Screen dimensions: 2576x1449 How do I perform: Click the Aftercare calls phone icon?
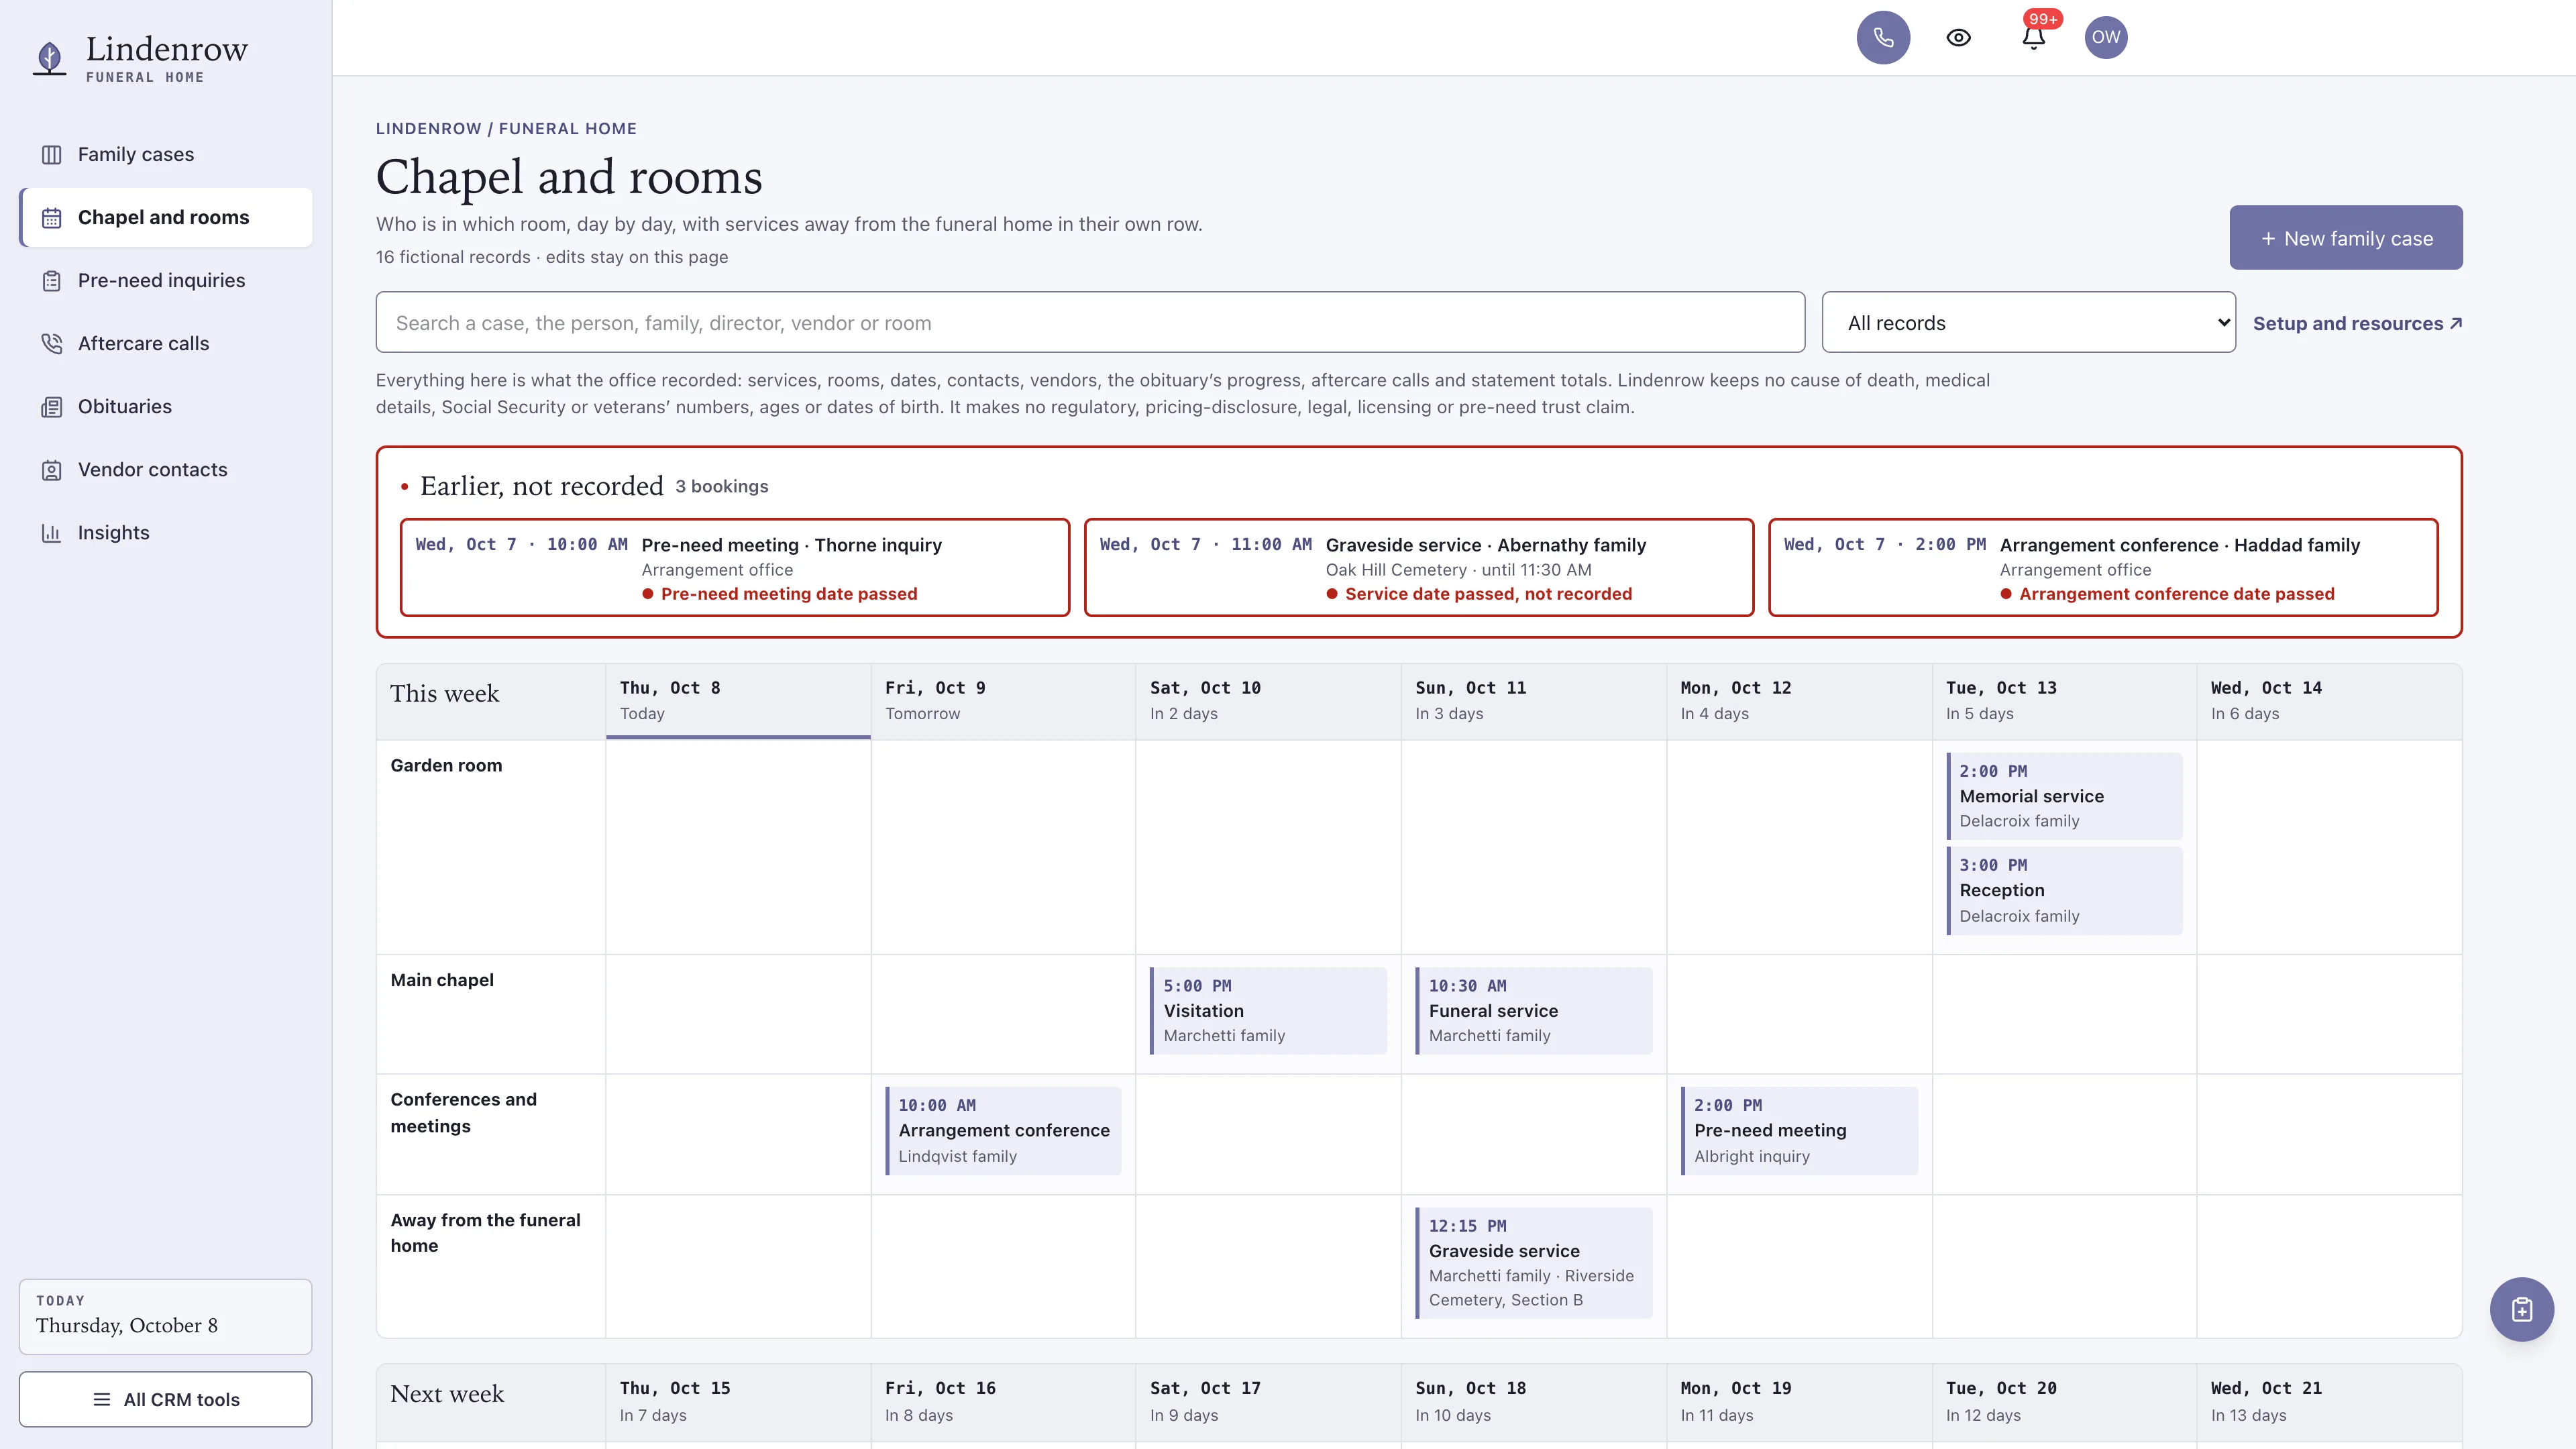coord(52,344)
